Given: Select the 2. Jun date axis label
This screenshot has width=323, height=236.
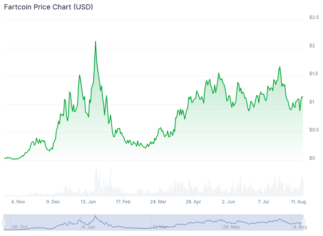Looking at the screenshot, I should coord(228,202).
